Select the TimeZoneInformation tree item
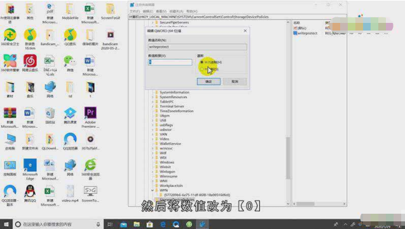This screenshot has width=405, height=229. (176, 111)
